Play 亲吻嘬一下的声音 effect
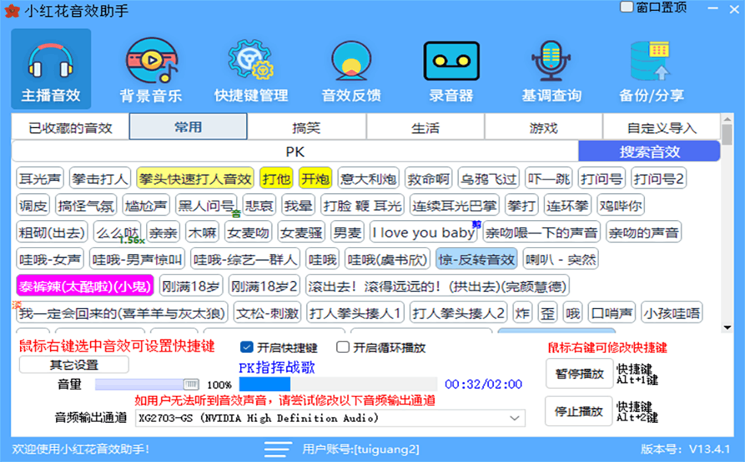 [x=542, y=233]
